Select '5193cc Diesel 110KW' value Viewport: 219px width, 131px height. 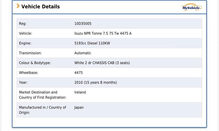tap(92, 43)
